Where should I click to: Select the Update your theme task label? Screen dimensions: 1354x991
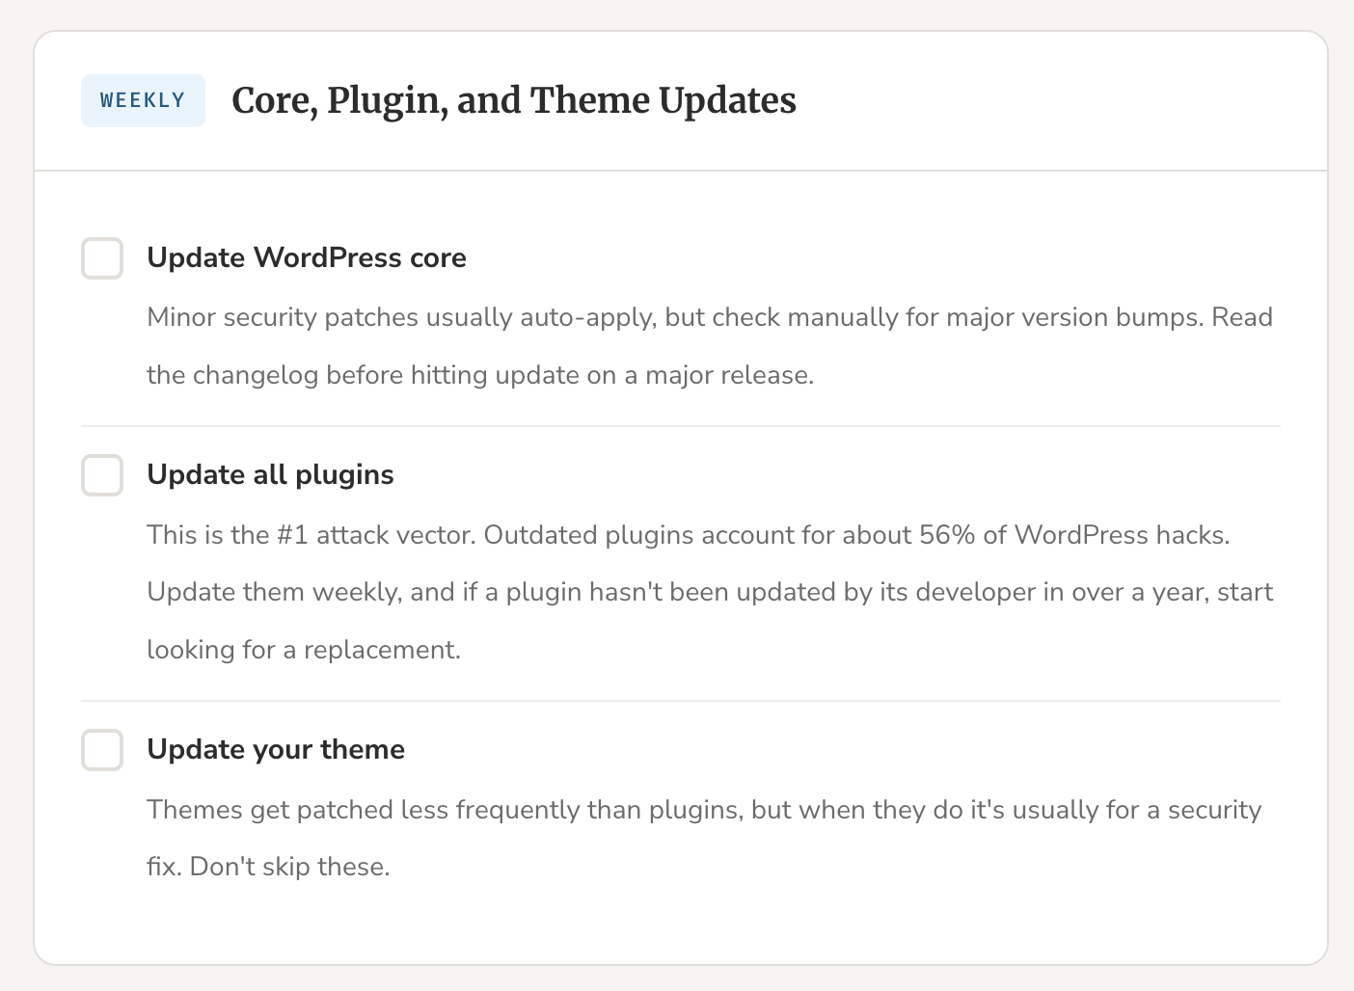(x=276, y=749)
